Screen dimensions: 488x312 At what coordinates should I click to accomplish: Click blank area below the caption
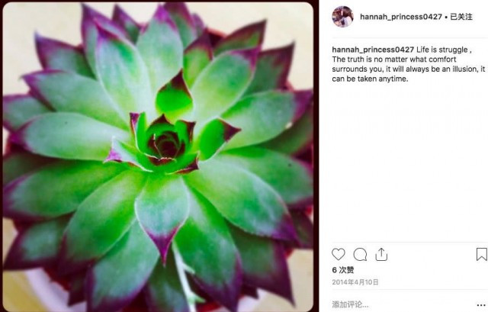pyautogui.click(x=408, y=162)
